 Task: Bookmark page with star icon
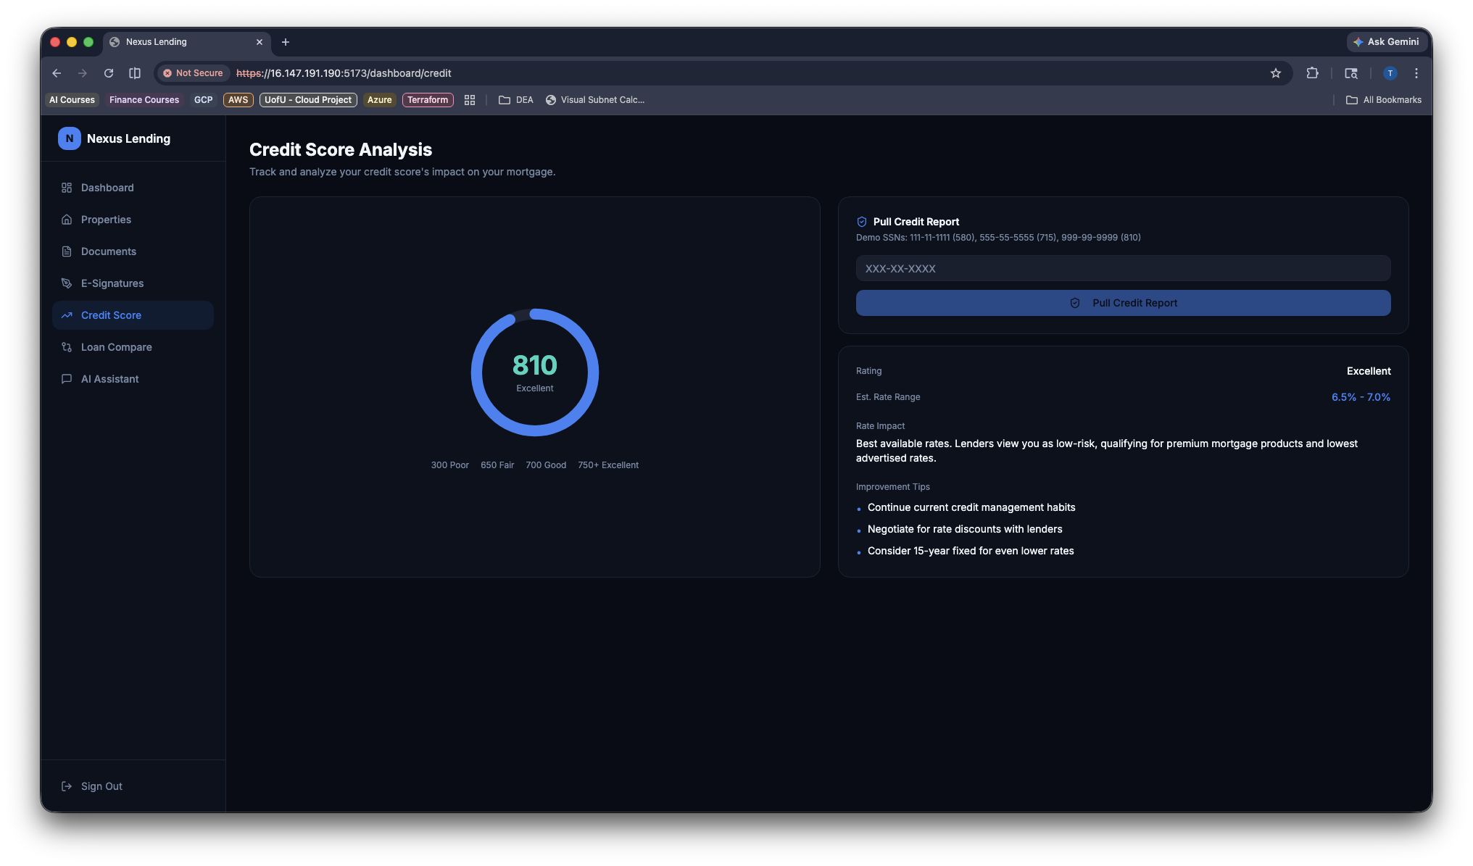click(1275, 73)
